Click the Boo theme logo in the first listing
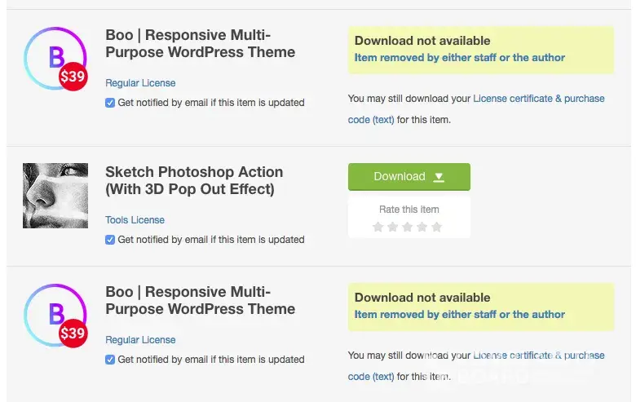Viewport: 636px width, 402px height. (x=51, y=55)
